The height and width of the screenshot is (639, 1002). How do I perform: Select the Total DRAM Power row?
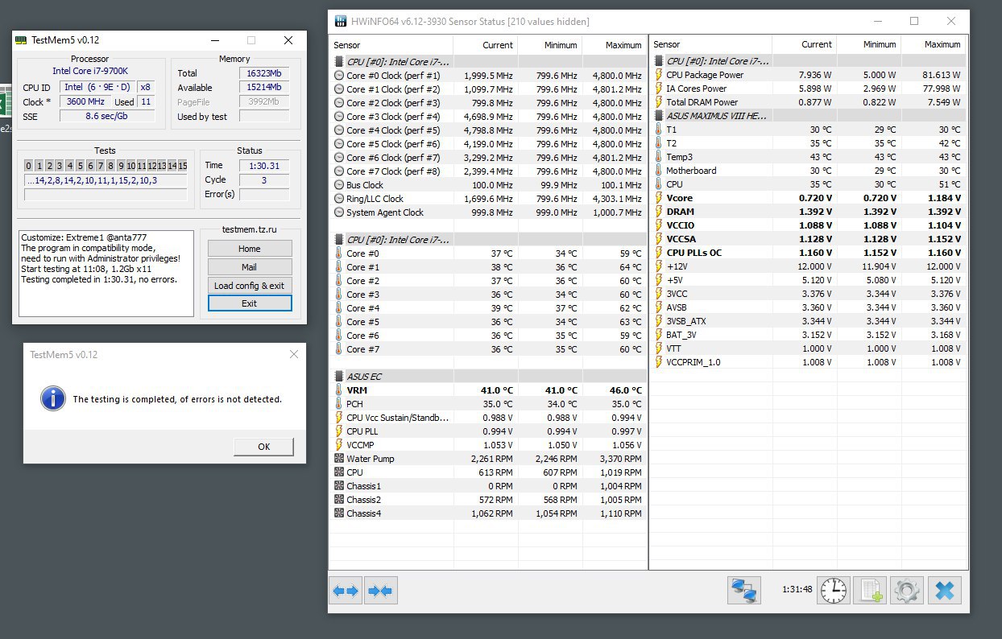(808, 102)
